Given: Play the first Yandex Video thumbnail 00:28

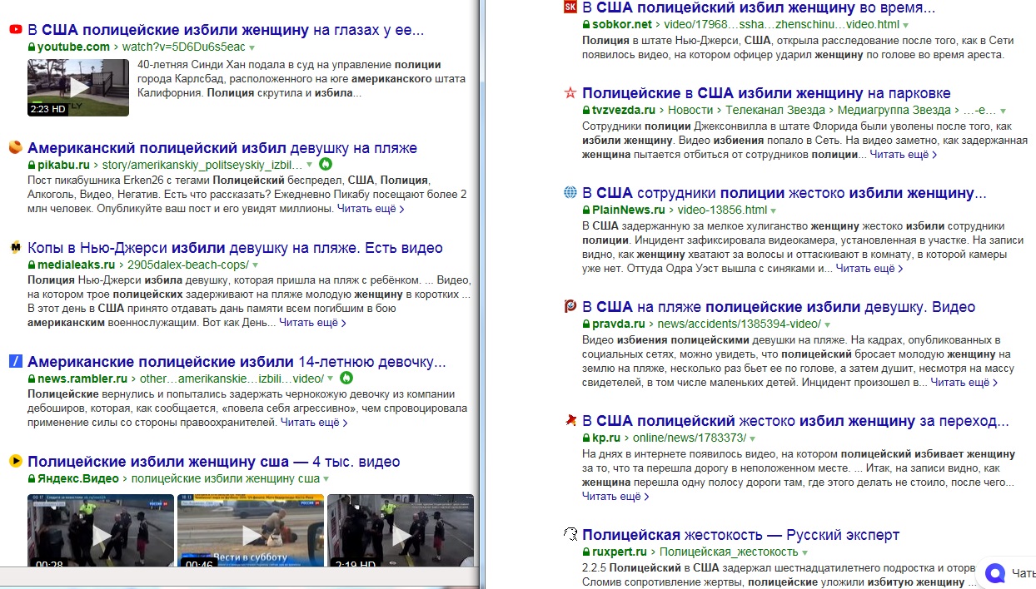Looking at the screenshot, I should (101, 532).
